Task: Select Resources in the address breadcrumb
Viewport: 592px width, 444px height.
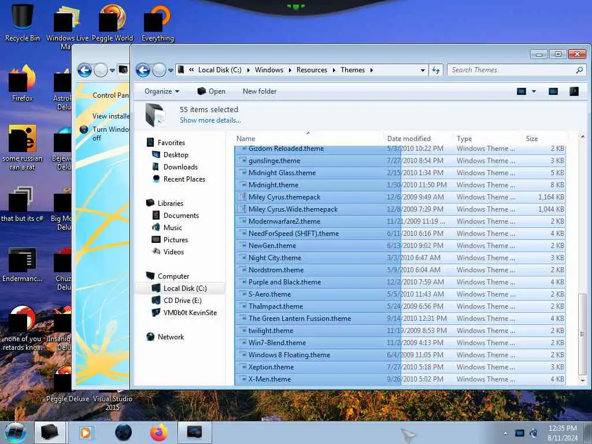Action: tap(312, 70)
